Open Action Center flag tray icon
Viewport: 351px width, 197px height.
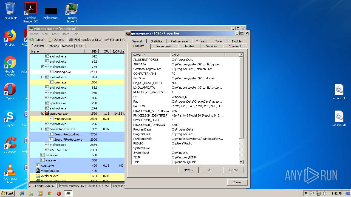pos(312,193)
